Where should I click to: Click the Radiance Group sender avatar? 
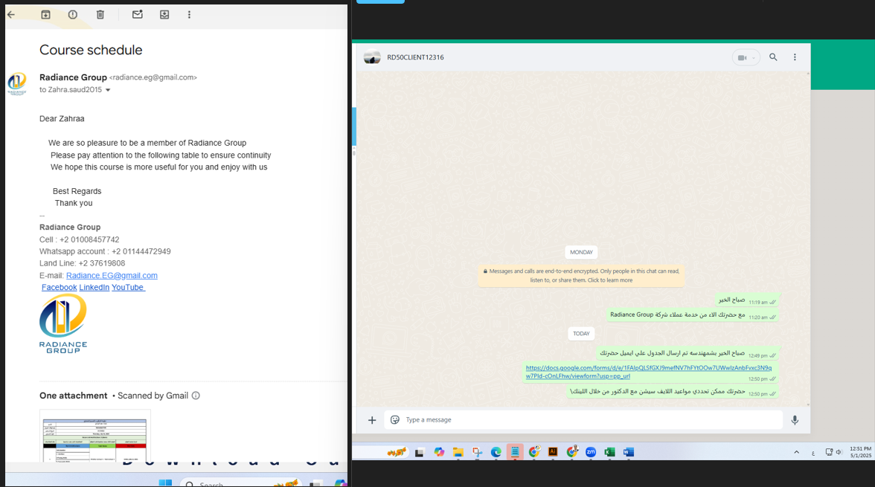pos(16,84)
